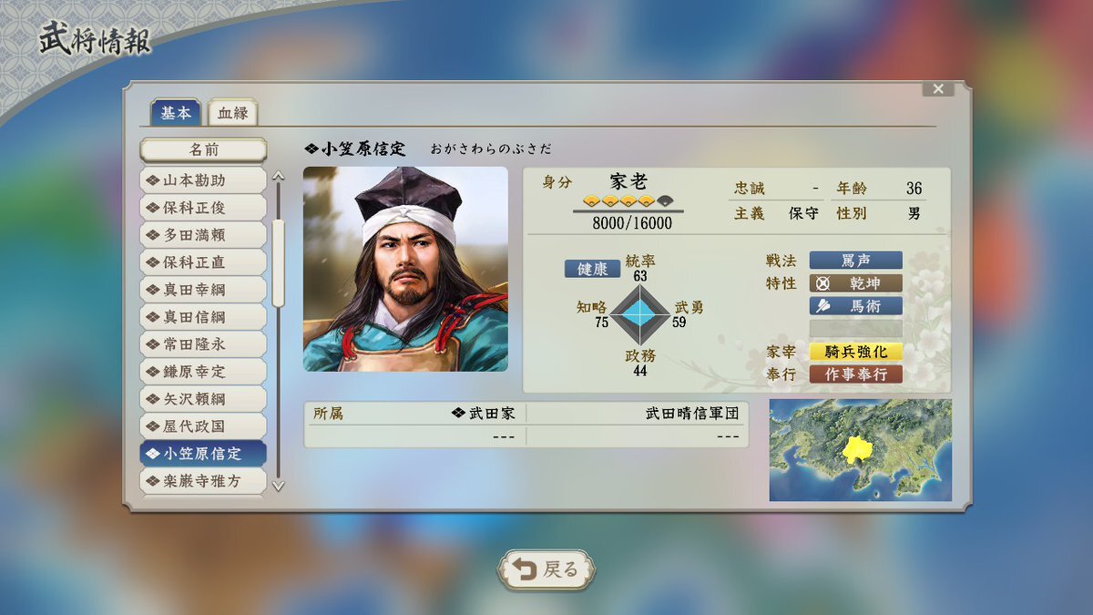The image size is (1093, 615).
Task: Switch to the 血縁 tab
Action: coord(232,113)
